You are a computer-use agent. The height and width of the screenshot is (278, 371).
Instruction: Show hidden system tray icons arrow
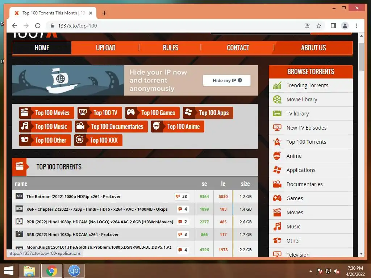point(310,271)
